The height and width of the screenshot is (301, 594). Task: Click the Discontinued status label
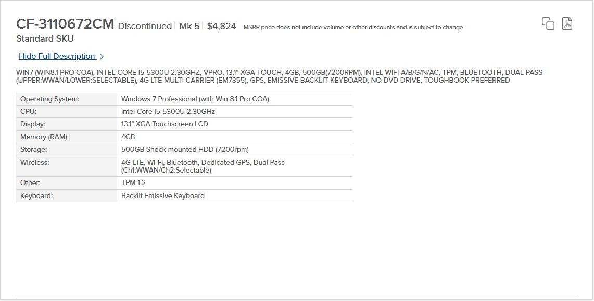(145, 26)
